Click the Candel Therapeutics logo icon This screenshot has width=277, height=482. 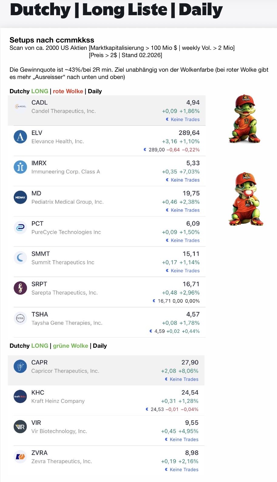click(x=20, y=107)
